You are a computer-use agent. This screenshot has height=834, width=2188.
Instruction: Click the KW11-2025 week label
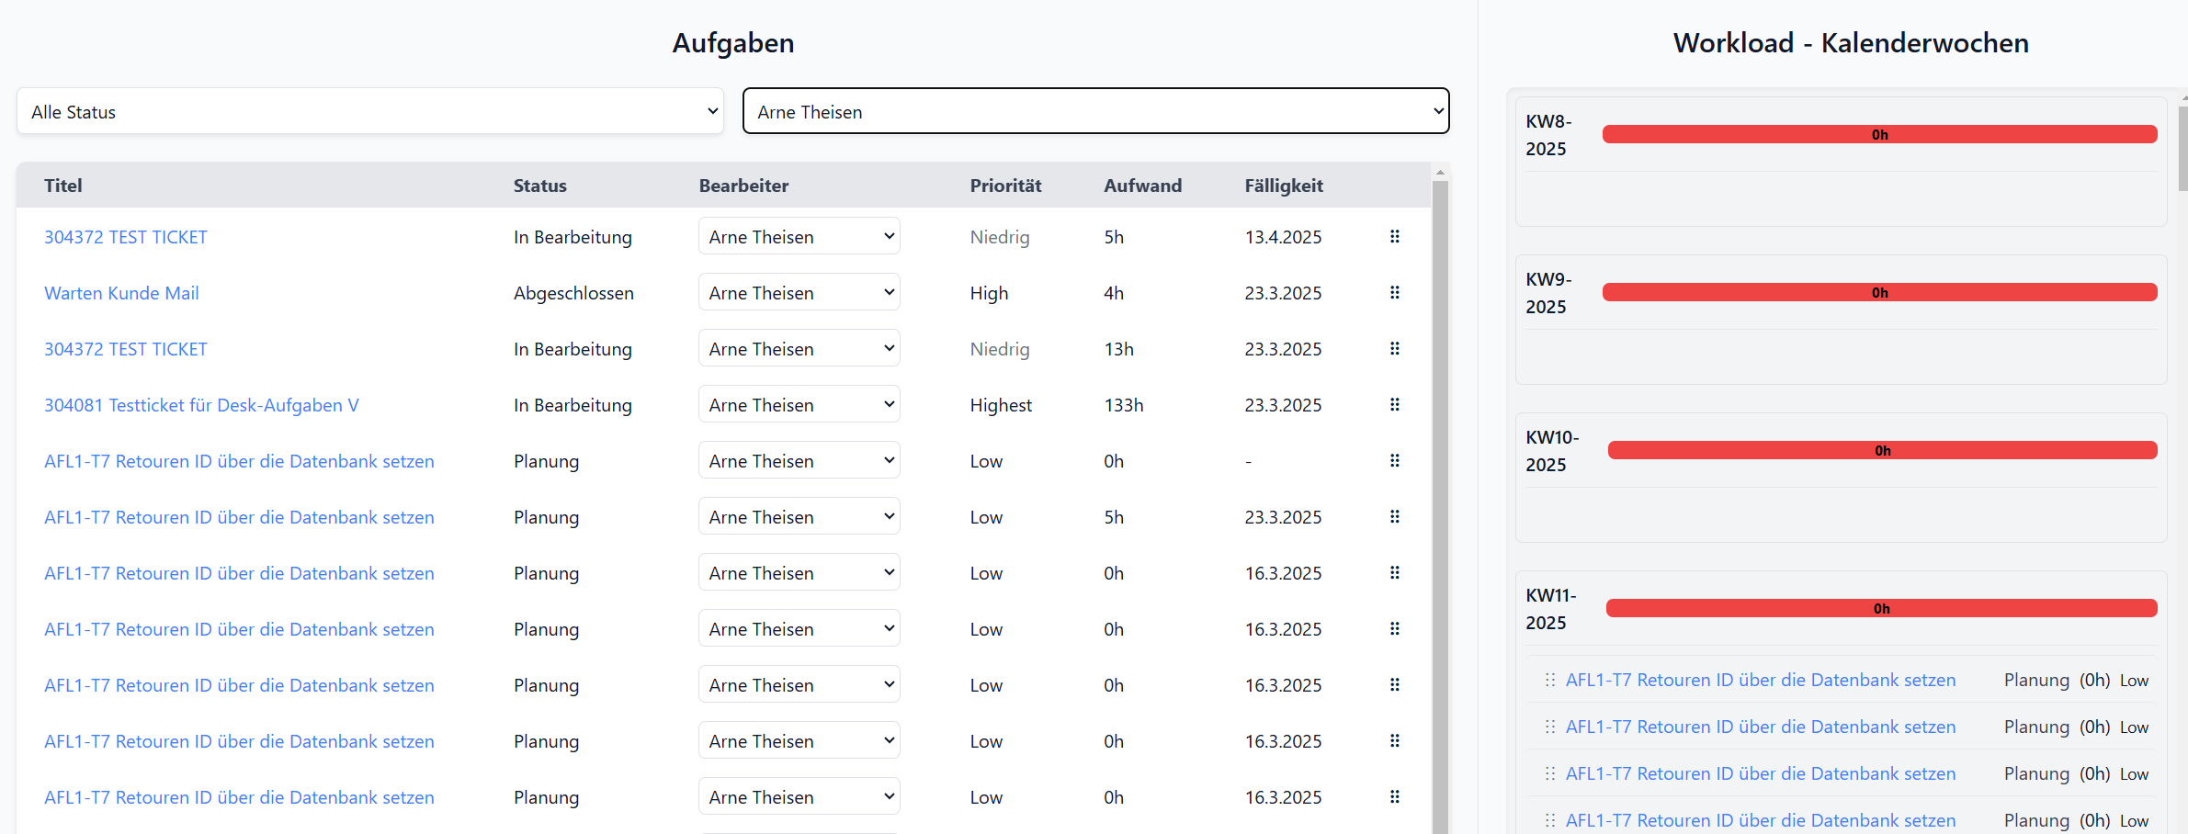coord(1551,609)
